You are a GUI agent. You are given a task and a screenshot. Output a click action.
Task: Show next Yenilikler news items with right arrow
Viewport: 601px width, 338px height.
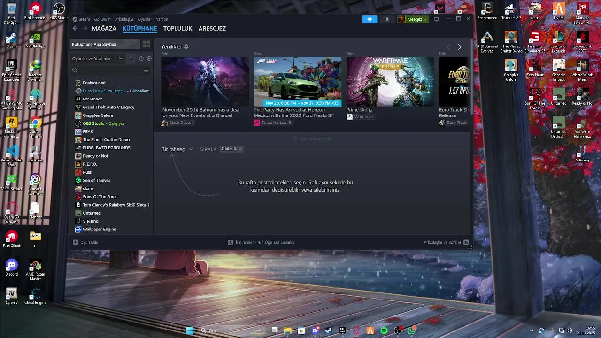(459, 47)
